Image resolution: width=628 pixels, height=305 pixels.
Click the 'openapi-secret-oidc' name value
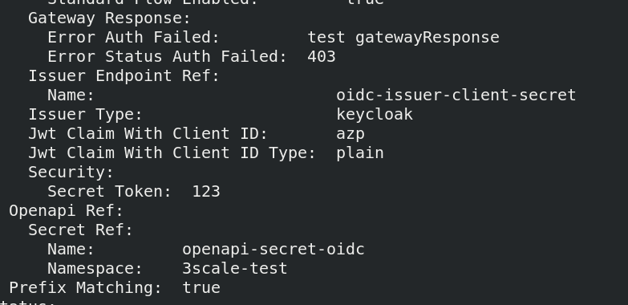273,250
